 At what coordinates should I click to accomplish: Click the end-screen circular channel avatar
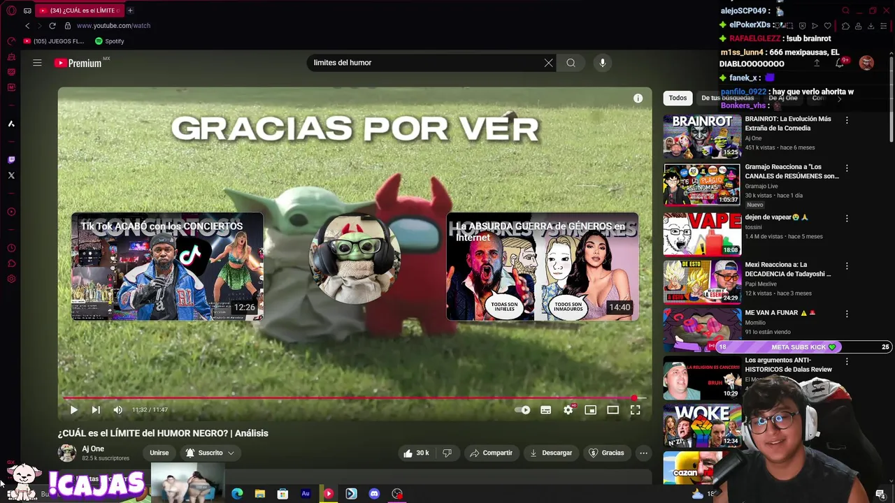[x=355, y=258]
